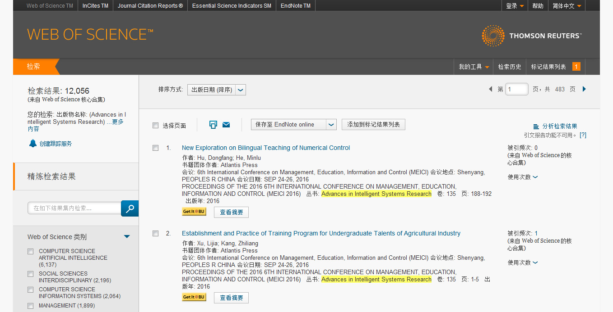Open the Training Program for Undergraduate Talents article

321,233
